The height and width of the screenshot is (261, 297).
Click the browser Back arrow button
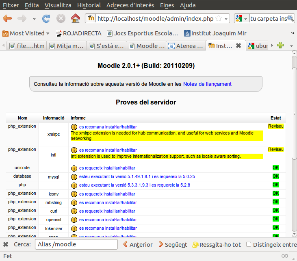coord(8,18)
